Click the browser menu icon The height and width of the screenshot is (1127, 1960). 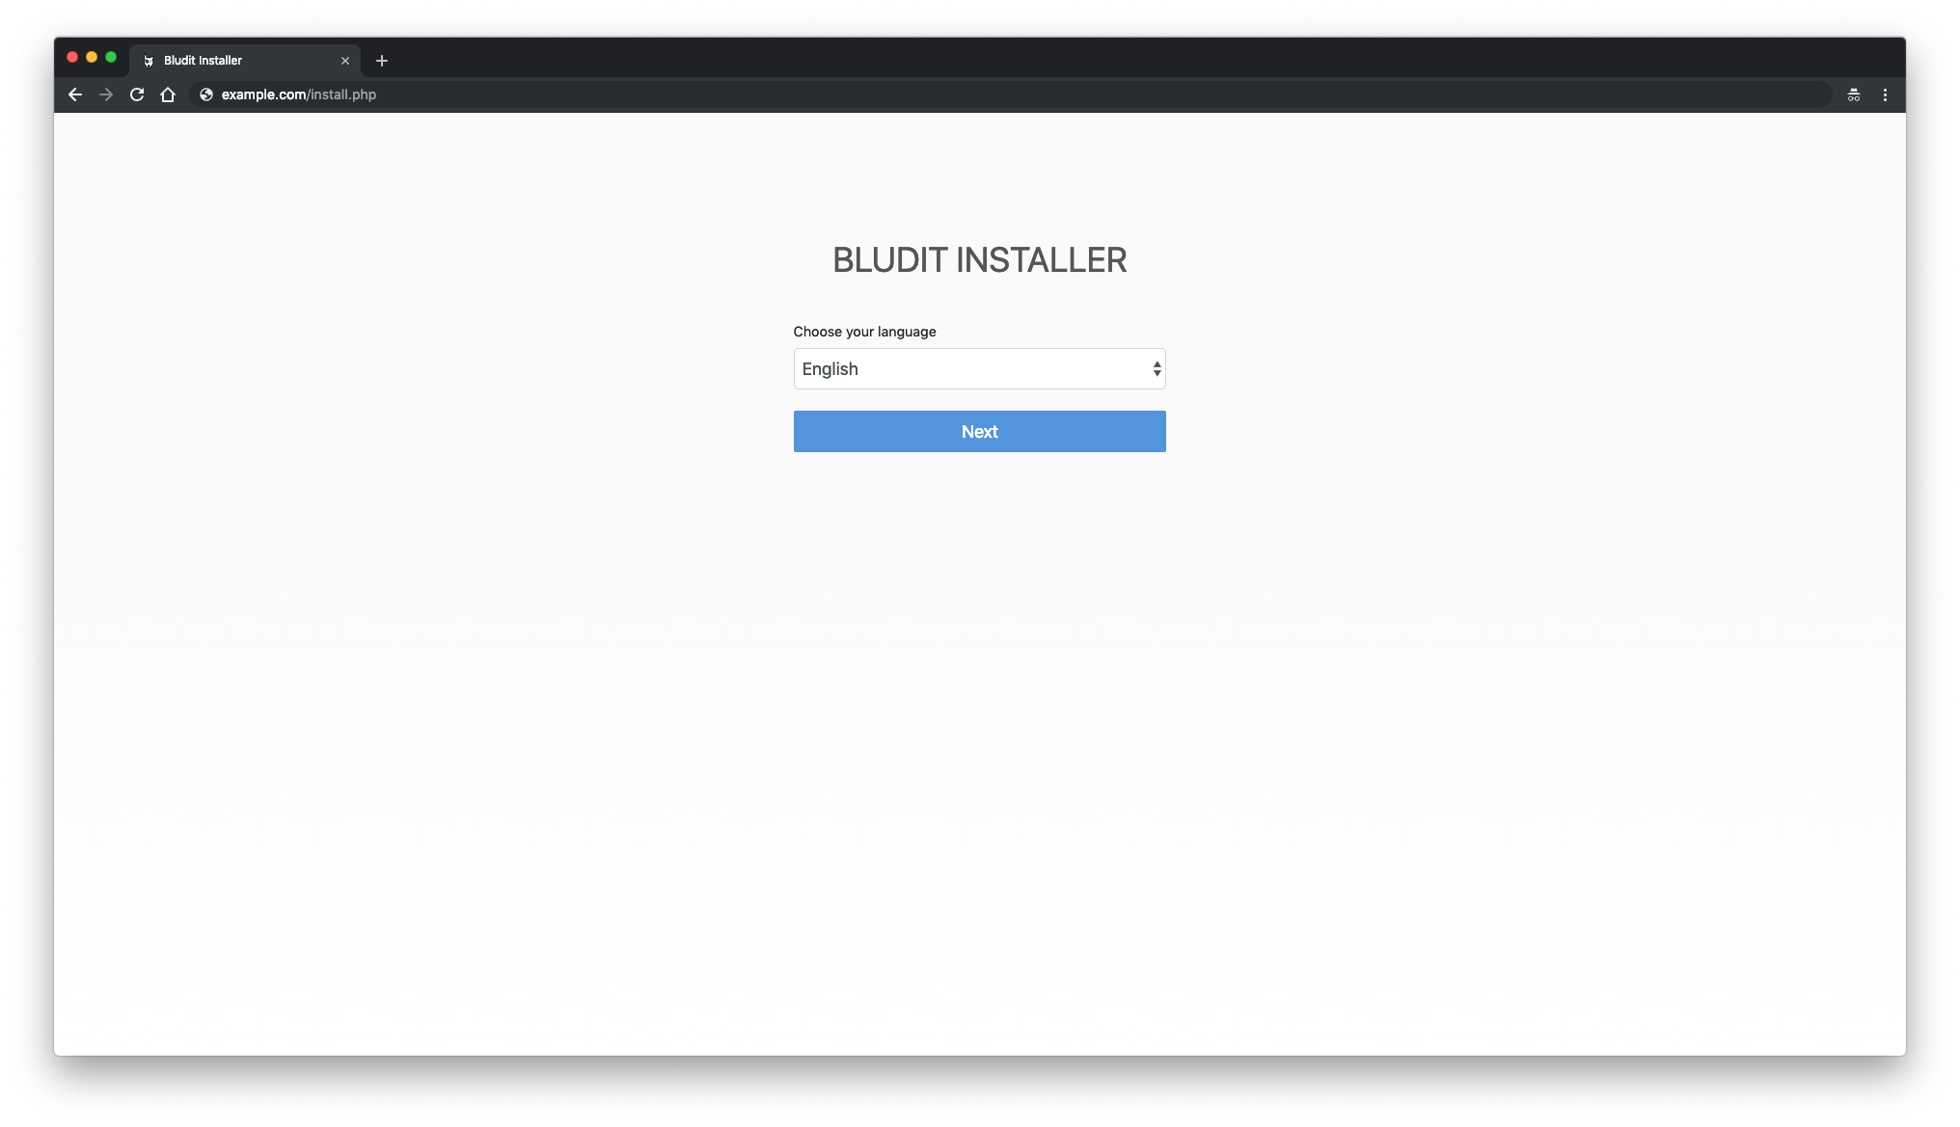[x=1885, y=94]
